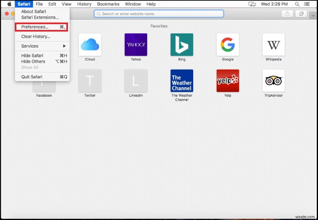Select Quit Safari menu entry

point(42,77)
